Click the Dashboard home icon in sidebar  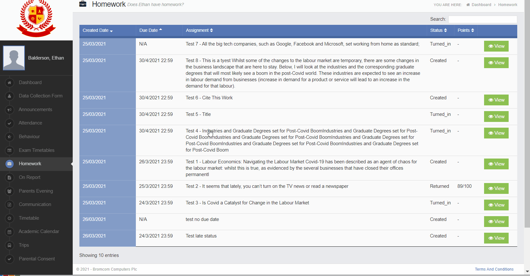tap(10, 82)
